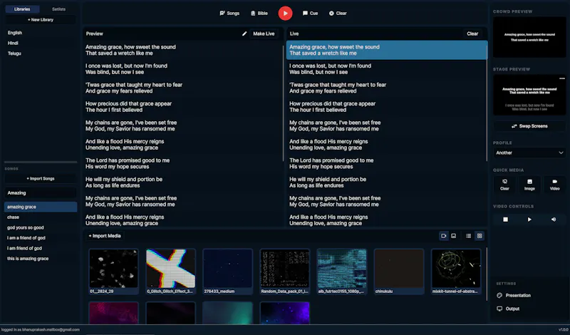Switch to the Setlists tab
This screenshot has height=335, width=570.
pyautogui.click(x=58, y=9)
